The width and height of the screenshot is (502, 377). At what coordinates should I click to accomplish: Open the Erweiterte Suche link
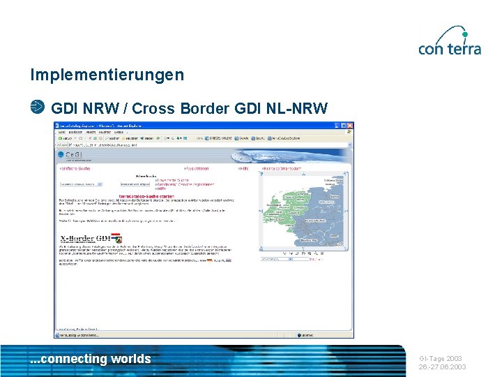(x=172, y=180)
